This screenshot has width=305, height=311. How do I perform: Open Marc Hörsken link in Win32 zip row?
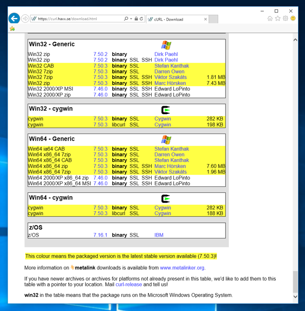pos(170,83)
